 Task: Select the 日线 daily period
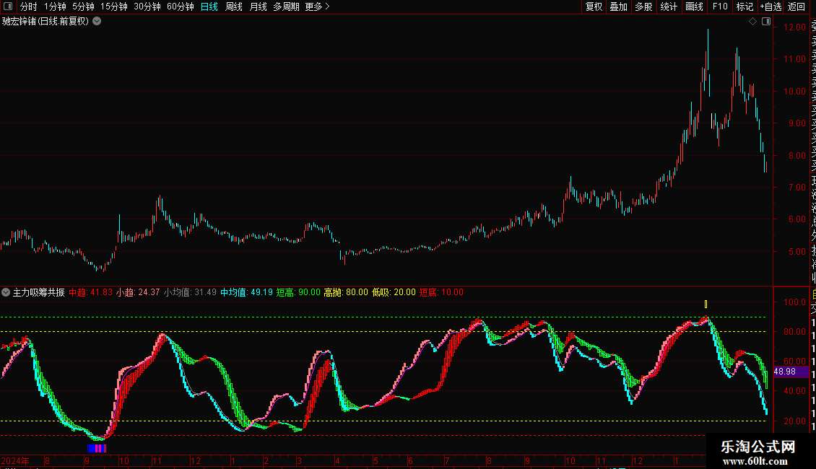click(x=209, y=6)
